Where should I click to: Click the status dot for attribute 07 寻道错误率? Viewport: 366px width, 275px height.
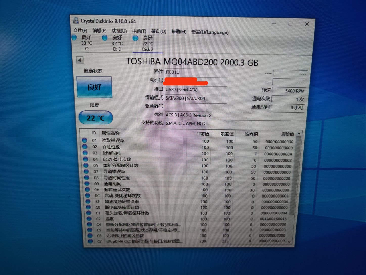pyautogui.click(x=86, y=171)
